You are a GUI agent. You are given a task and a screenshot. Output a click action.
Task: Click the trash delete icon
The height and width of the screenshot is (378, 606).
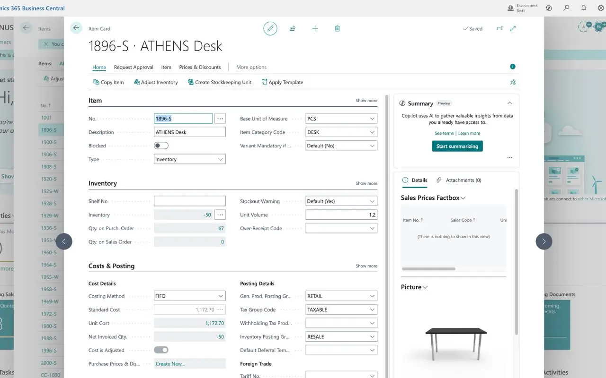click(337, 28)
